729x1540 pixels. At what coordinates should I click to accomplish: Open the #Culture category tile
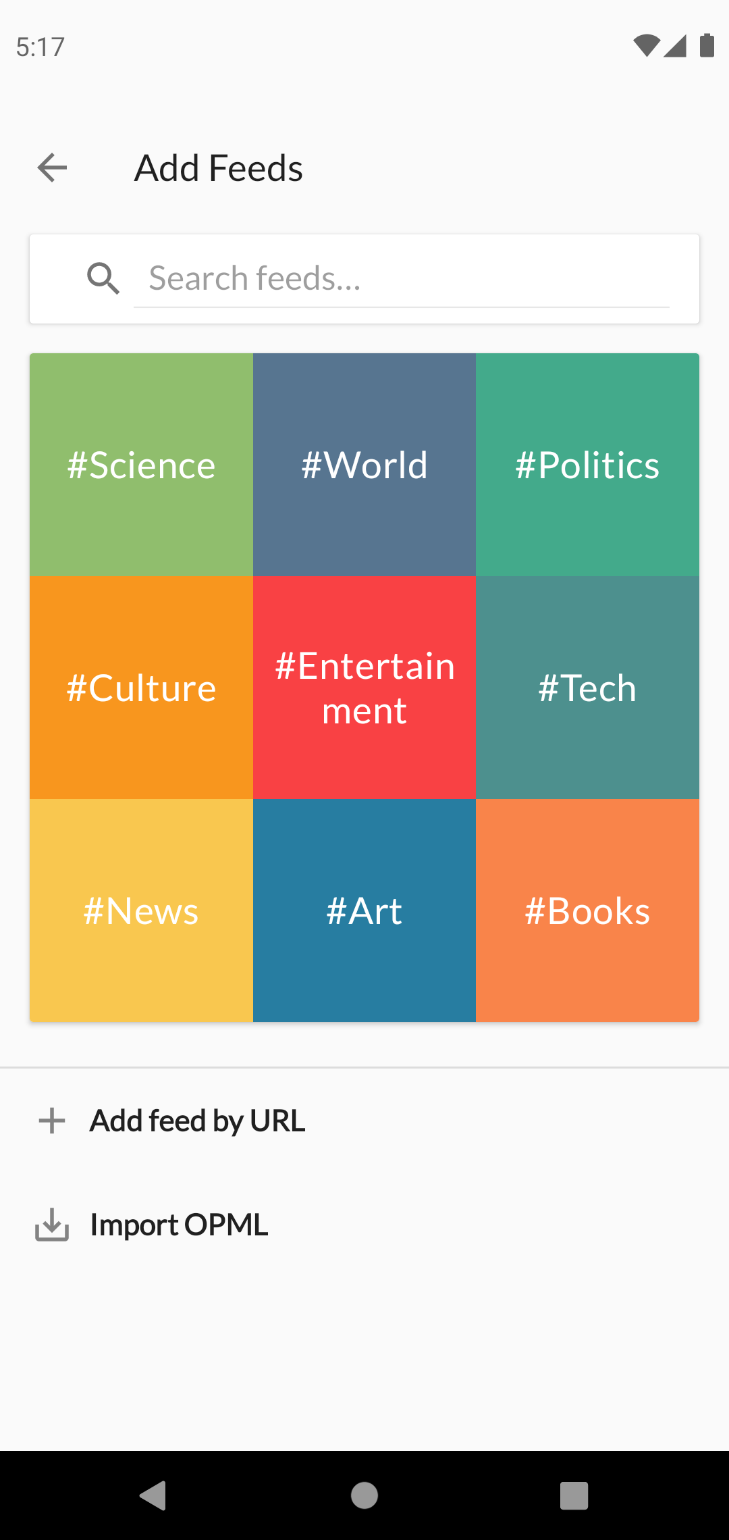tap(141, 688)
